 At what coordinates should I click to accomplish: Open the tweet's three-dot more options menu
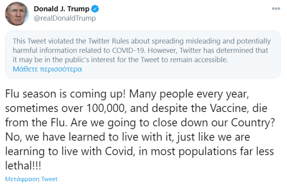pos(276,9)
